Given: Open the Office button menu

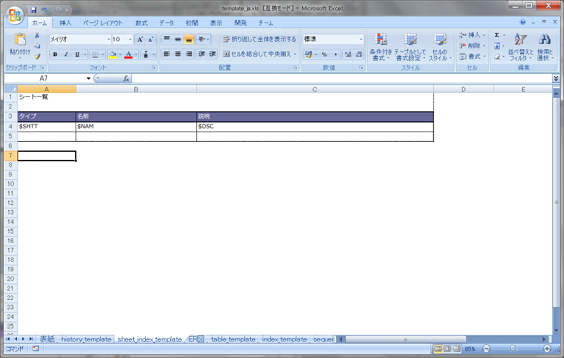Looking at the screenshot, I should [15, 15].
